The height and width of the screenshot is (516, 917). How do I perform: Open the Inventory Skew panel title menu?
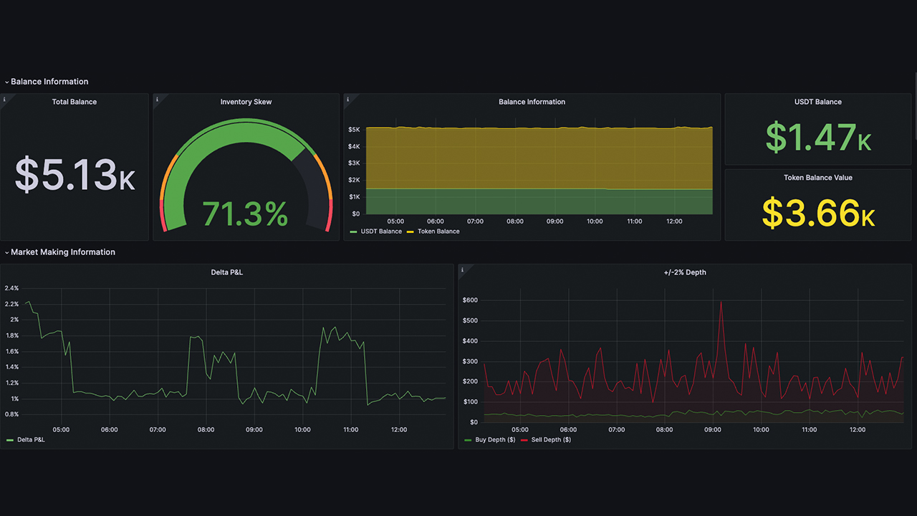point(246,102)
